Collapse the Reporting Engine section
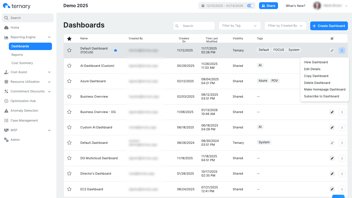The height and width of the screenshot is (198, 352). [49, 37]
